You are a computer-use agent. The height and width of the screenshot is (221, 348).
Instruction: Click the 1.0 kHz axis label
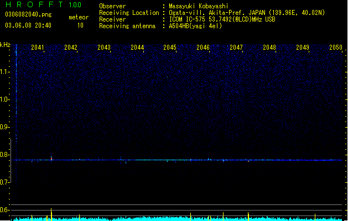tap(5, 99)
